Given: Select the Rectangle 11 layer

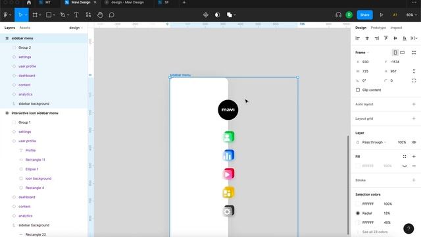Looking at the screenshot, I should (x=35, y=159).
